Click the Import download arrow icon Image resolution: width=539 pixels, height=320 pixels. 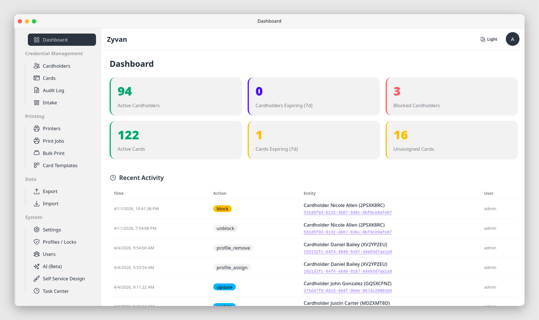(37, 203)
